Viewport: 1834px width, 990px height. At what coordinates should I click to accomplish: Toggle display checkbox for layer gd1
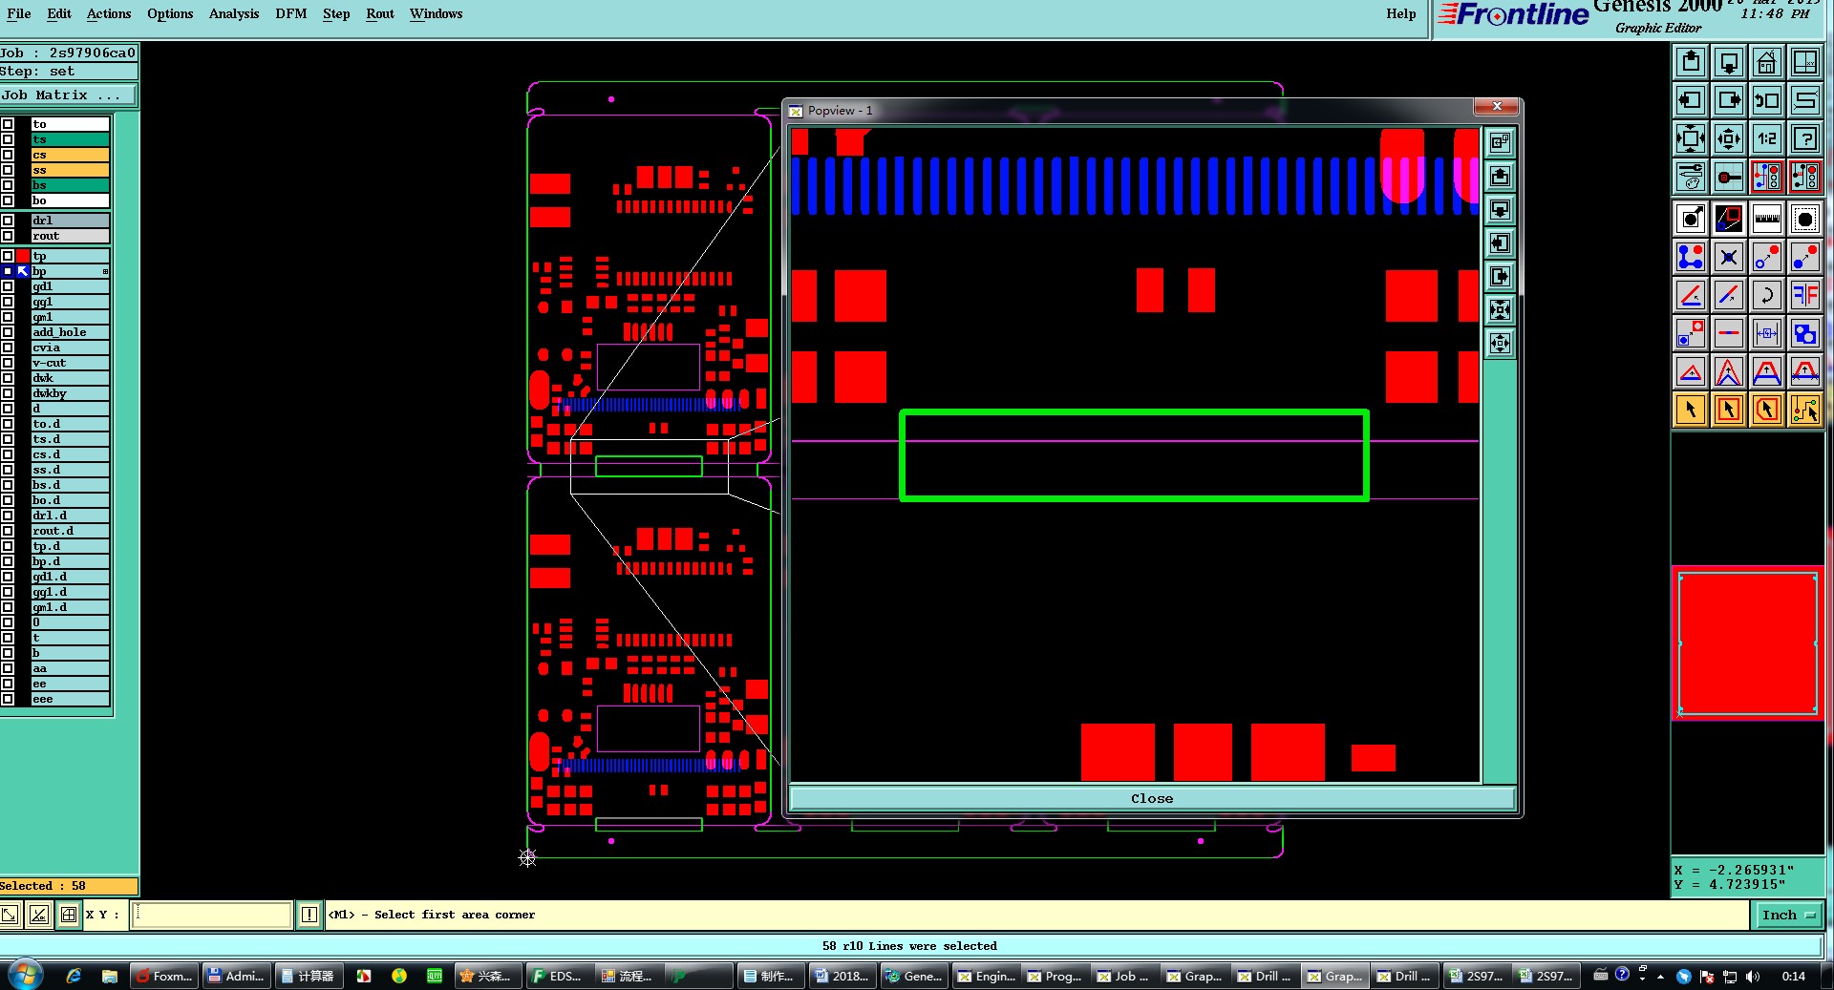(x=8, y=286)
